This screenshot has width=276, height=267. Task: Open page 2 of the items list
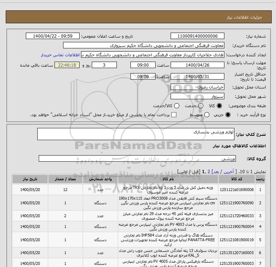(209, 172)
